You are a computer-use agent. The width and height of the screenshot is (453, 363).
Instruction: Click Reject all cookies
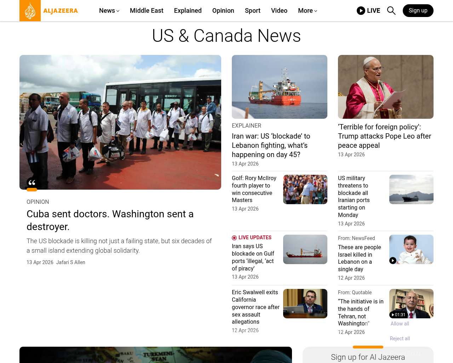[x=400, y=339]
